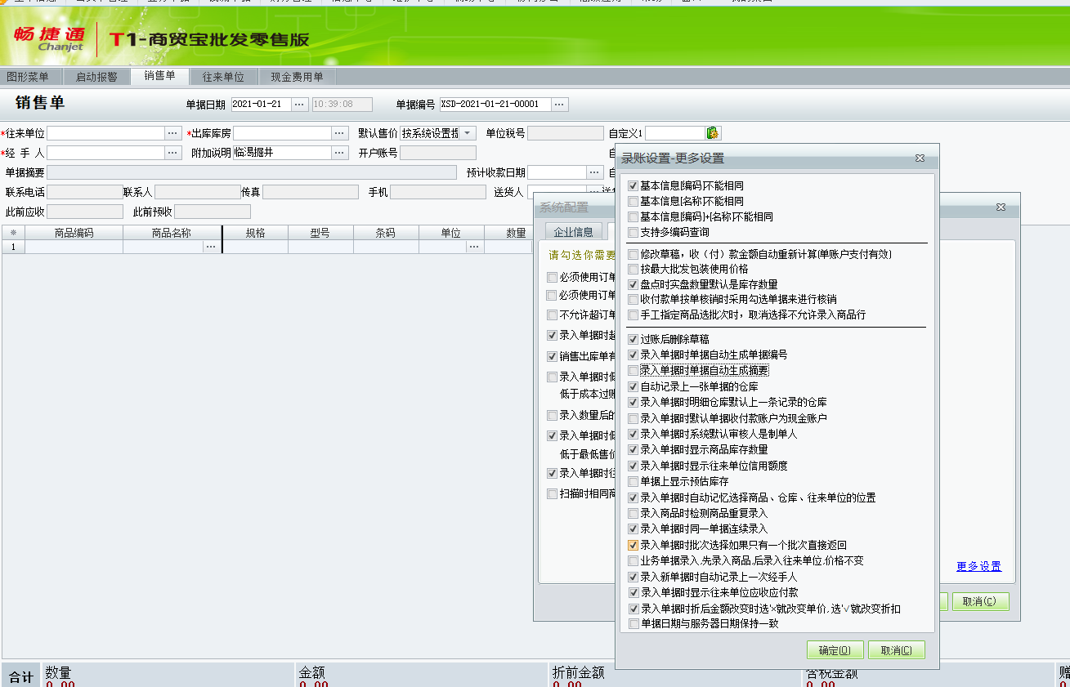Screen dimensions: 1070x687
Task: Enable 基本信息[编码]+[名称]不能相同 checkbox
Action: pos(633,216)
